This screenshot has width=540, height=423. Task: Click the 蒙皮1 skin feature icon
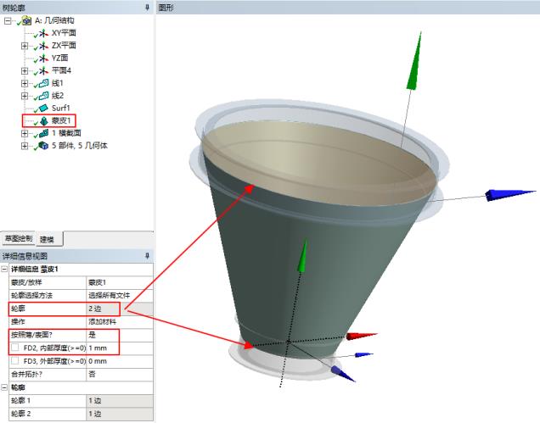(42, 121)
